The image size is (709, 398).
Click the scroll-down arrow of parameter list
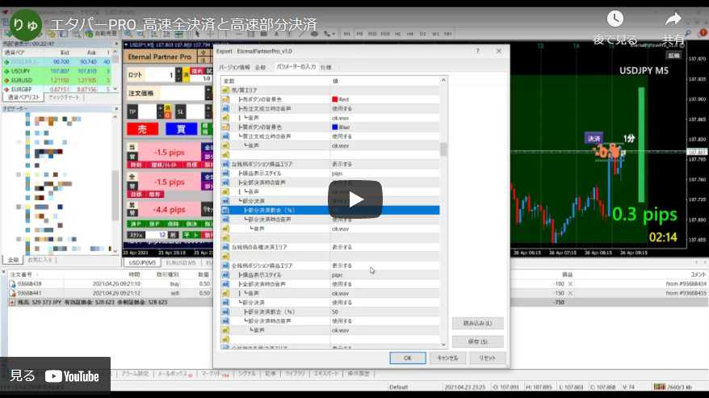pyautogui.click(x=443, y=345)
